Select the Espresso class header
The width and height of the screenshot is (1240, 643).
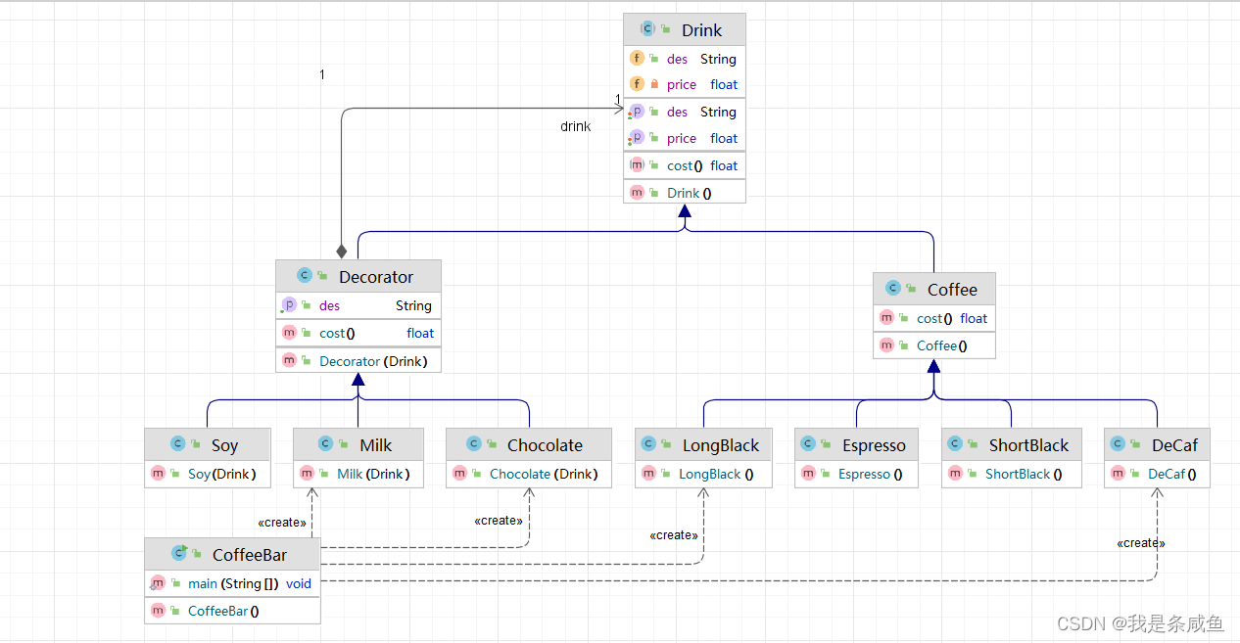pyautogui.click(x=857, y=444)
